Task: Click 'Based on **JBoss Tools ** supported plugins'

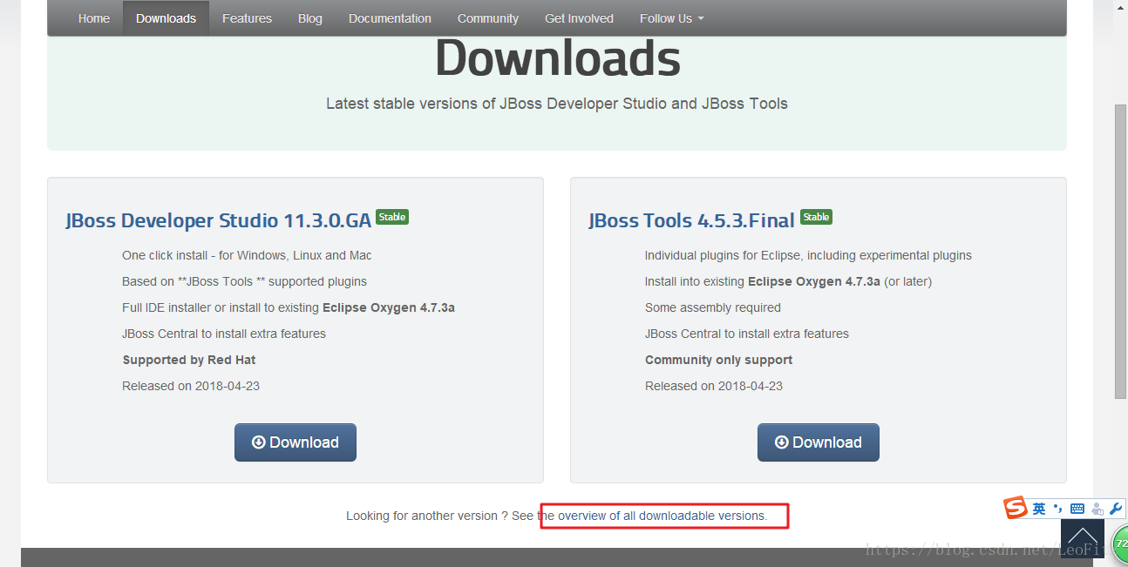Action: [244, 281]
